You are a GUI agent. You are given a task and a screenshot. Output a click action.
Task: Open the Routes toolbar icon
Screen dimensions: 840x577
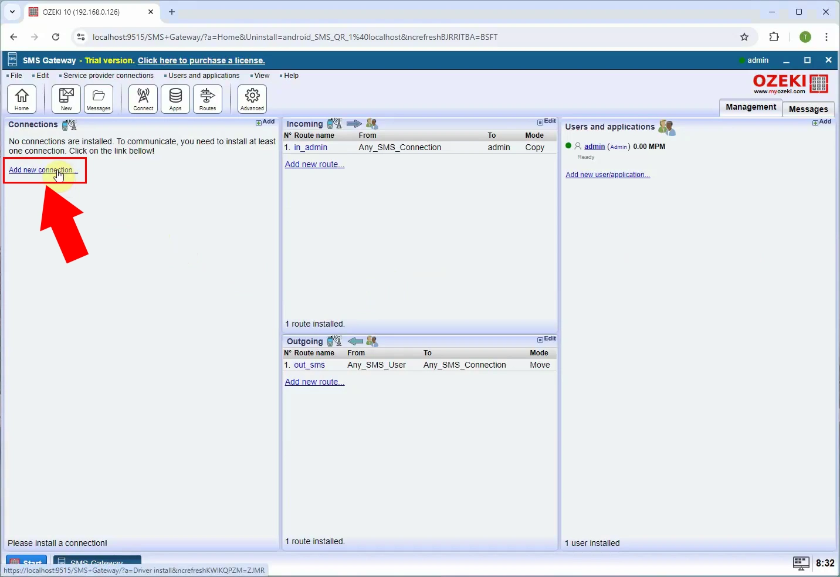208,99
